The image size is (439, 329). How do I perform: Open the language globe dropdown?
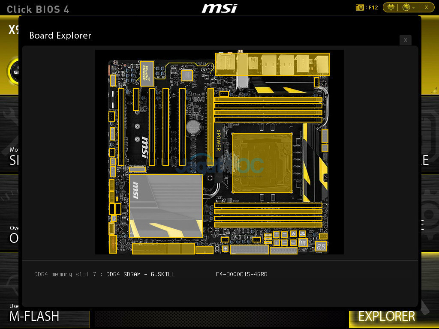coord(409,8)
